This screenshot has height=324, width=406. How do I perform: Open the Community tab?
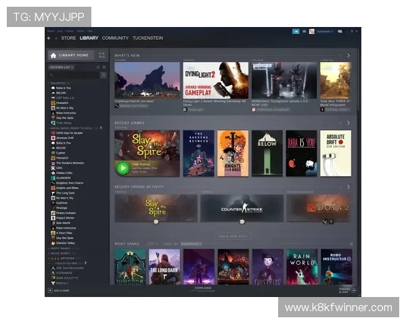[x=115, y=38]
